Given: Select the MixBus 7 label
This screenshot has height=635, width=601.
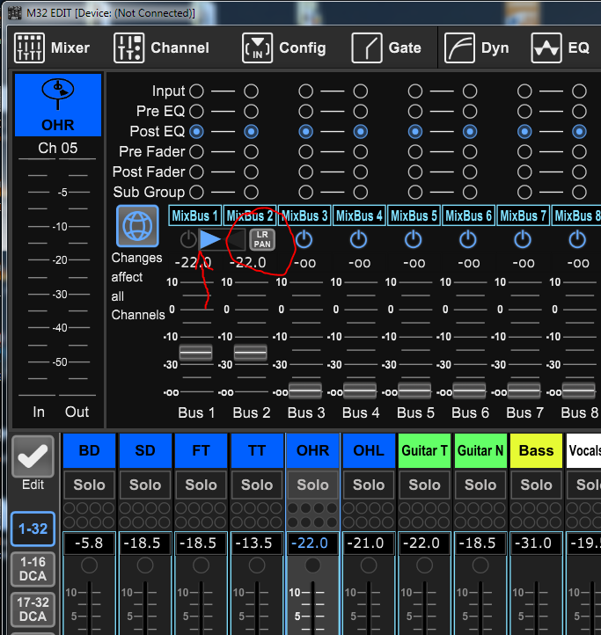Looking at the screenshot, I should tap(524, 215).
